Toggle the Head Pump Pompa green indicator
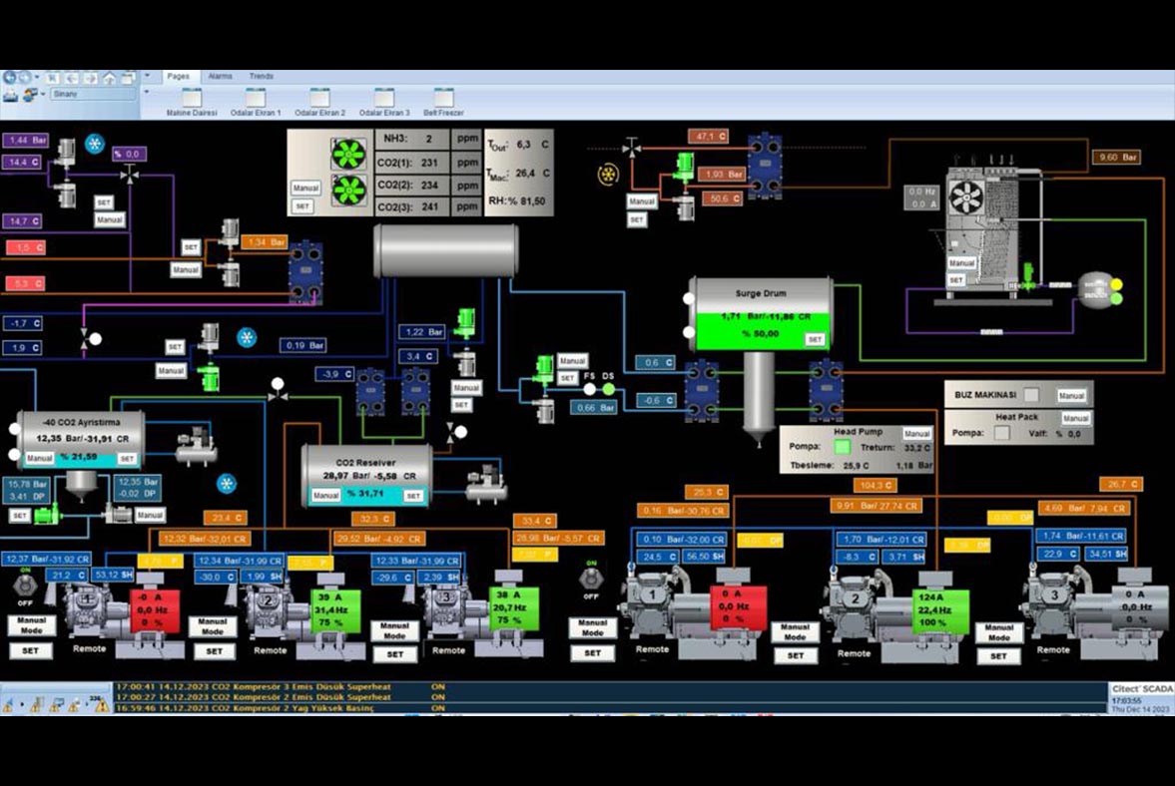 (843, 447)
